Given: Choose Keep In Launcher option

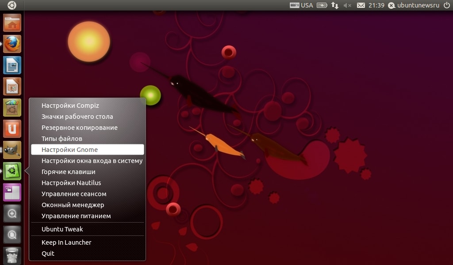Looking at the screenshot, I should [x=87, y=242].
